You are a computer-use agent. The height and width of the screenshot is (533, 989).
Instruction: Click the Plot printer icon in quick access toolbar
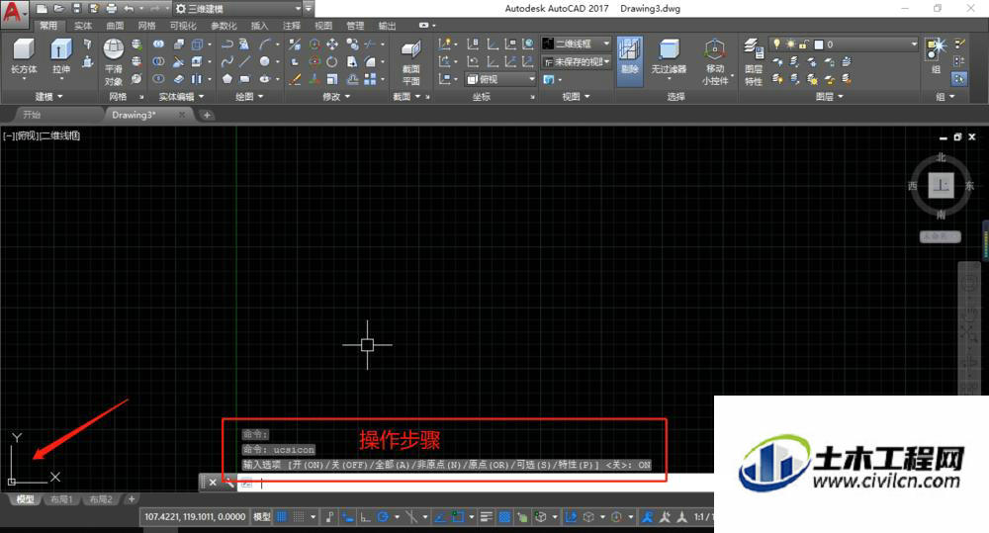[x=112, y=9]
